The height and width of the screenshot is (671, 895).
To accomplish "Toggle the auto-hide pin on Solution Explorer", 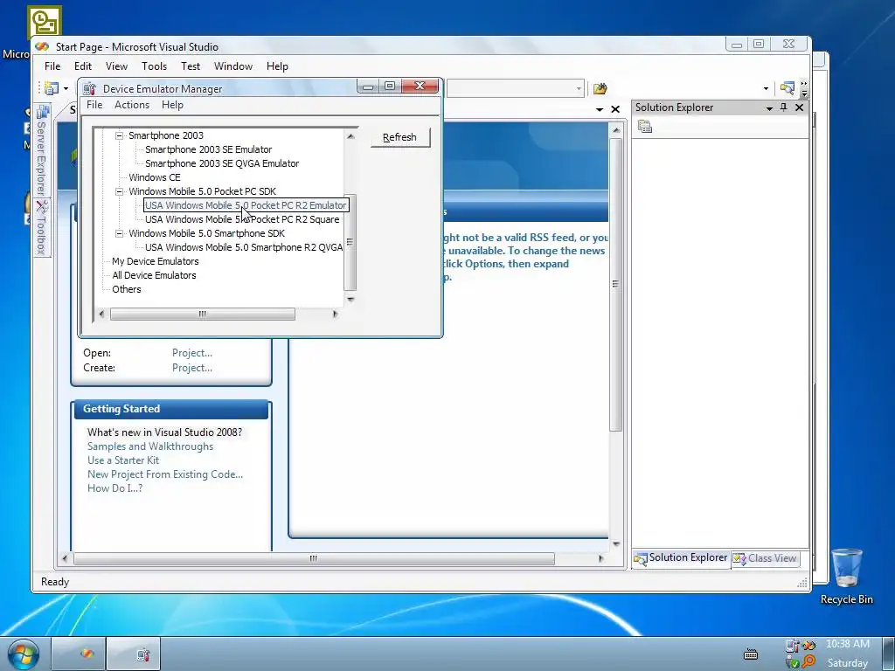I will tap(784, 107).
